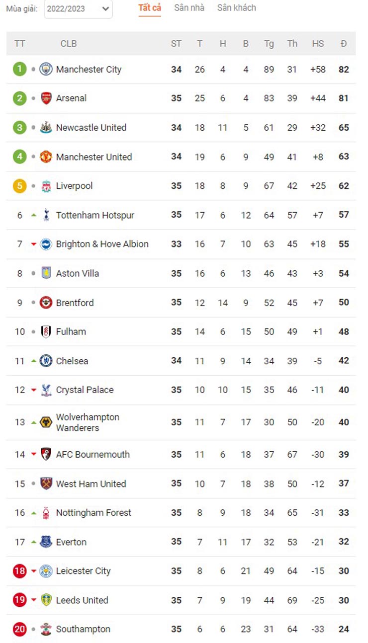Screen dimensions: 368x643
Task: Click the Arsenal club crest icon
Action: (x=46, y=98)
